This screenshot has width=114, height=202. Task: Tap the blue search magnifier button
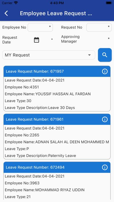pyautogui.click(x=105, y=55)
